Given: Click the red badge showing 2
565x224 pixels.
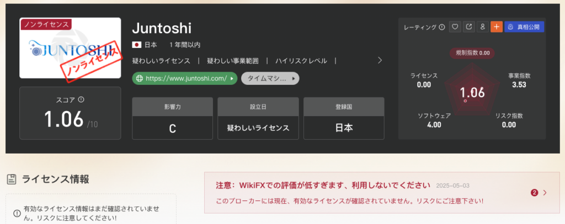Looking at the screenshot, I should click(534, 193).
